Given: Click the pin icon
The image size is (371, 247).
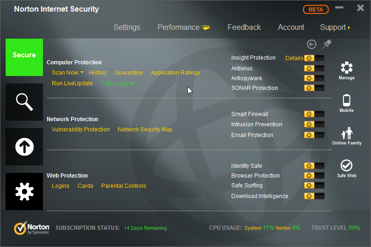Looking at the screenshot, I should 327,44.
